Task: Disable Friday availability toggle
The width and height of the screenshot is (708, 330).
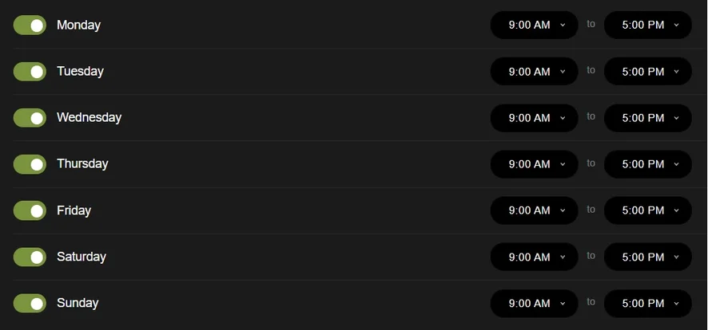Action: pyautogui.click(x=30, y=210)
